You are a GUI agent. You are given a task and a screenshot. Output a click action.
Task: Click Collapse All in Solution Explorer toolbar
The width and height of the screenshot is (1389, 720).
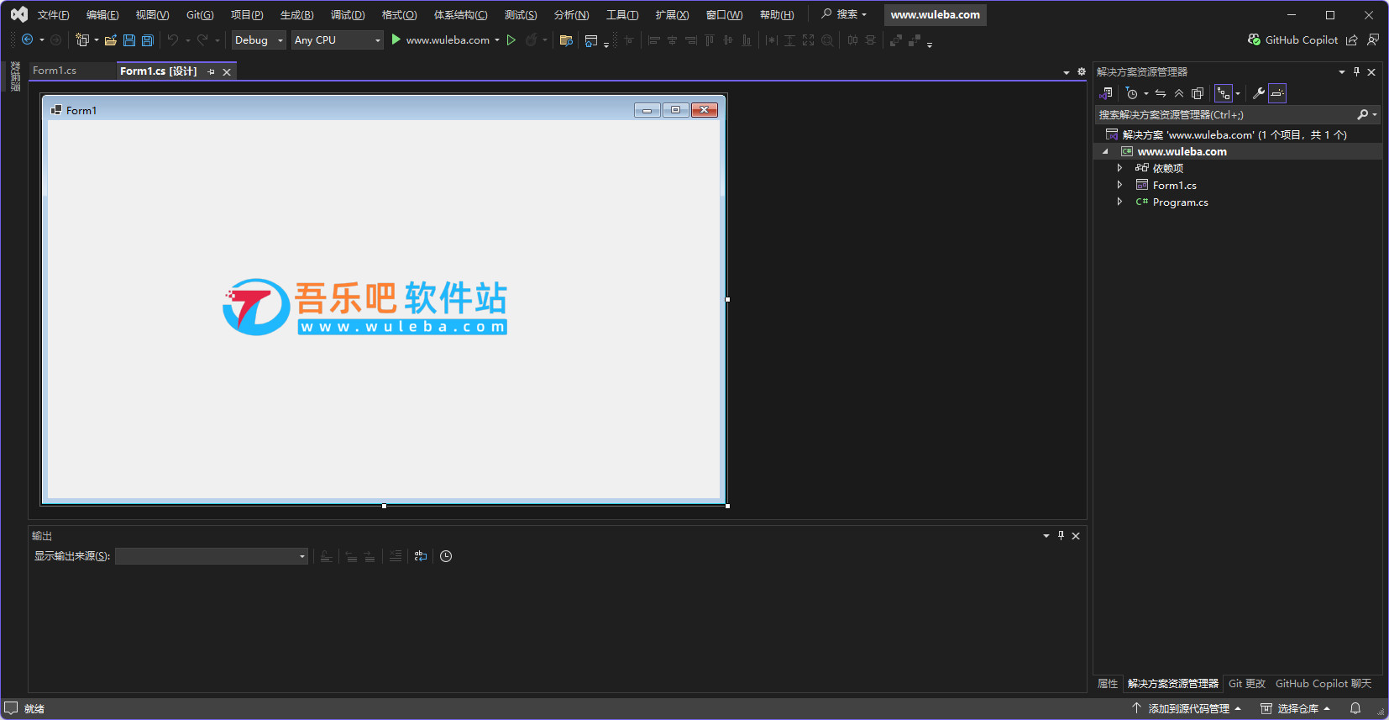(1179, 93)
